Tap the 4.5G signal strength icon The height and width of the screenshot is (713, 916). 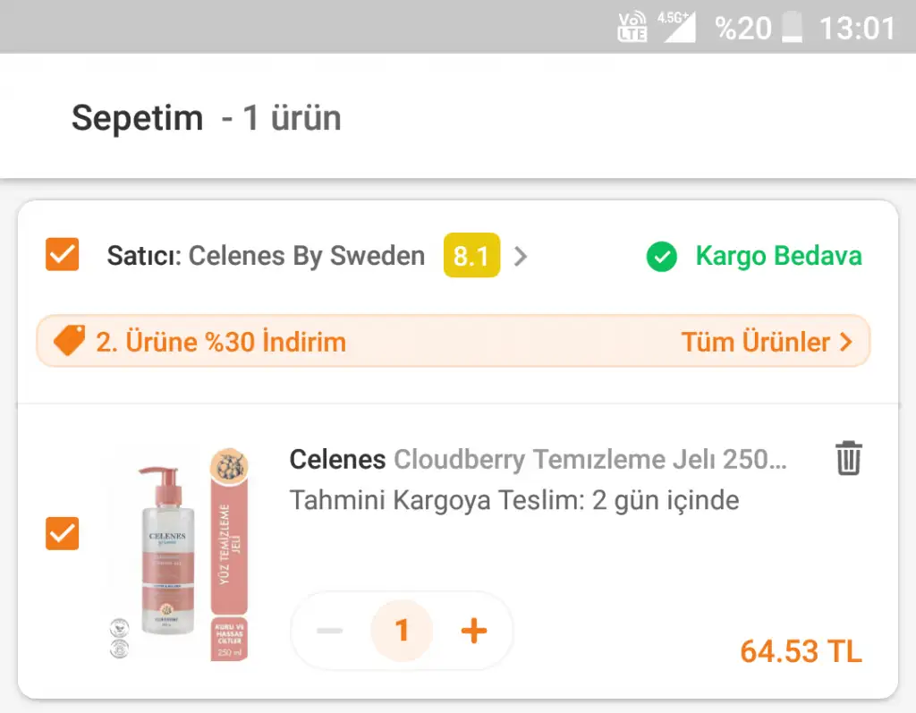[677, 27]
